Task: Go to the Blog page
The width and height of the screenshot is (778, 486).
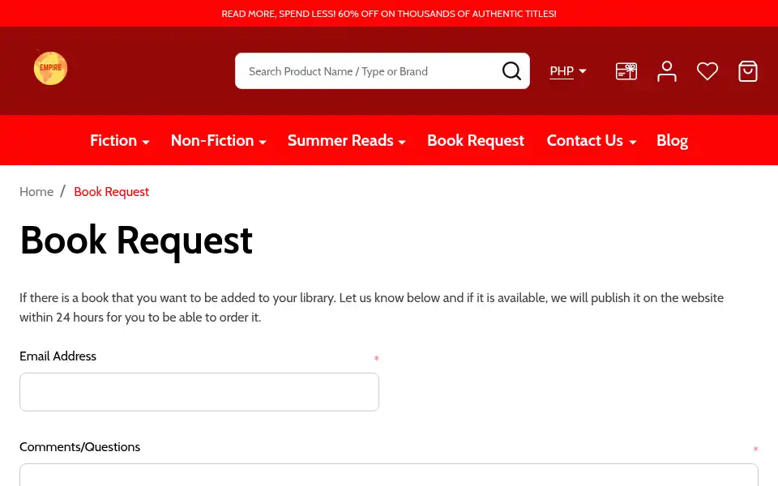Action: click(672, 140)
